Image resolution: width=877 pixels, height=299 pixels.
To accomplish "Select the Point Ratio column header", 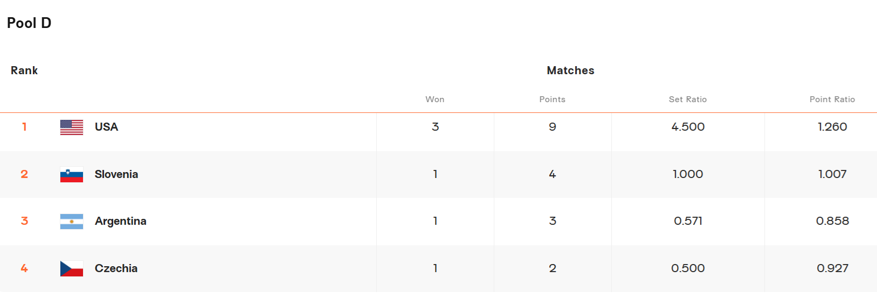I will tap(832, 99).
